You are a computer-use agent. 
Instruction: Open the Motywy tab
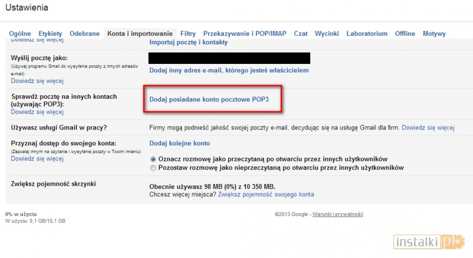[x=434, y=34]
